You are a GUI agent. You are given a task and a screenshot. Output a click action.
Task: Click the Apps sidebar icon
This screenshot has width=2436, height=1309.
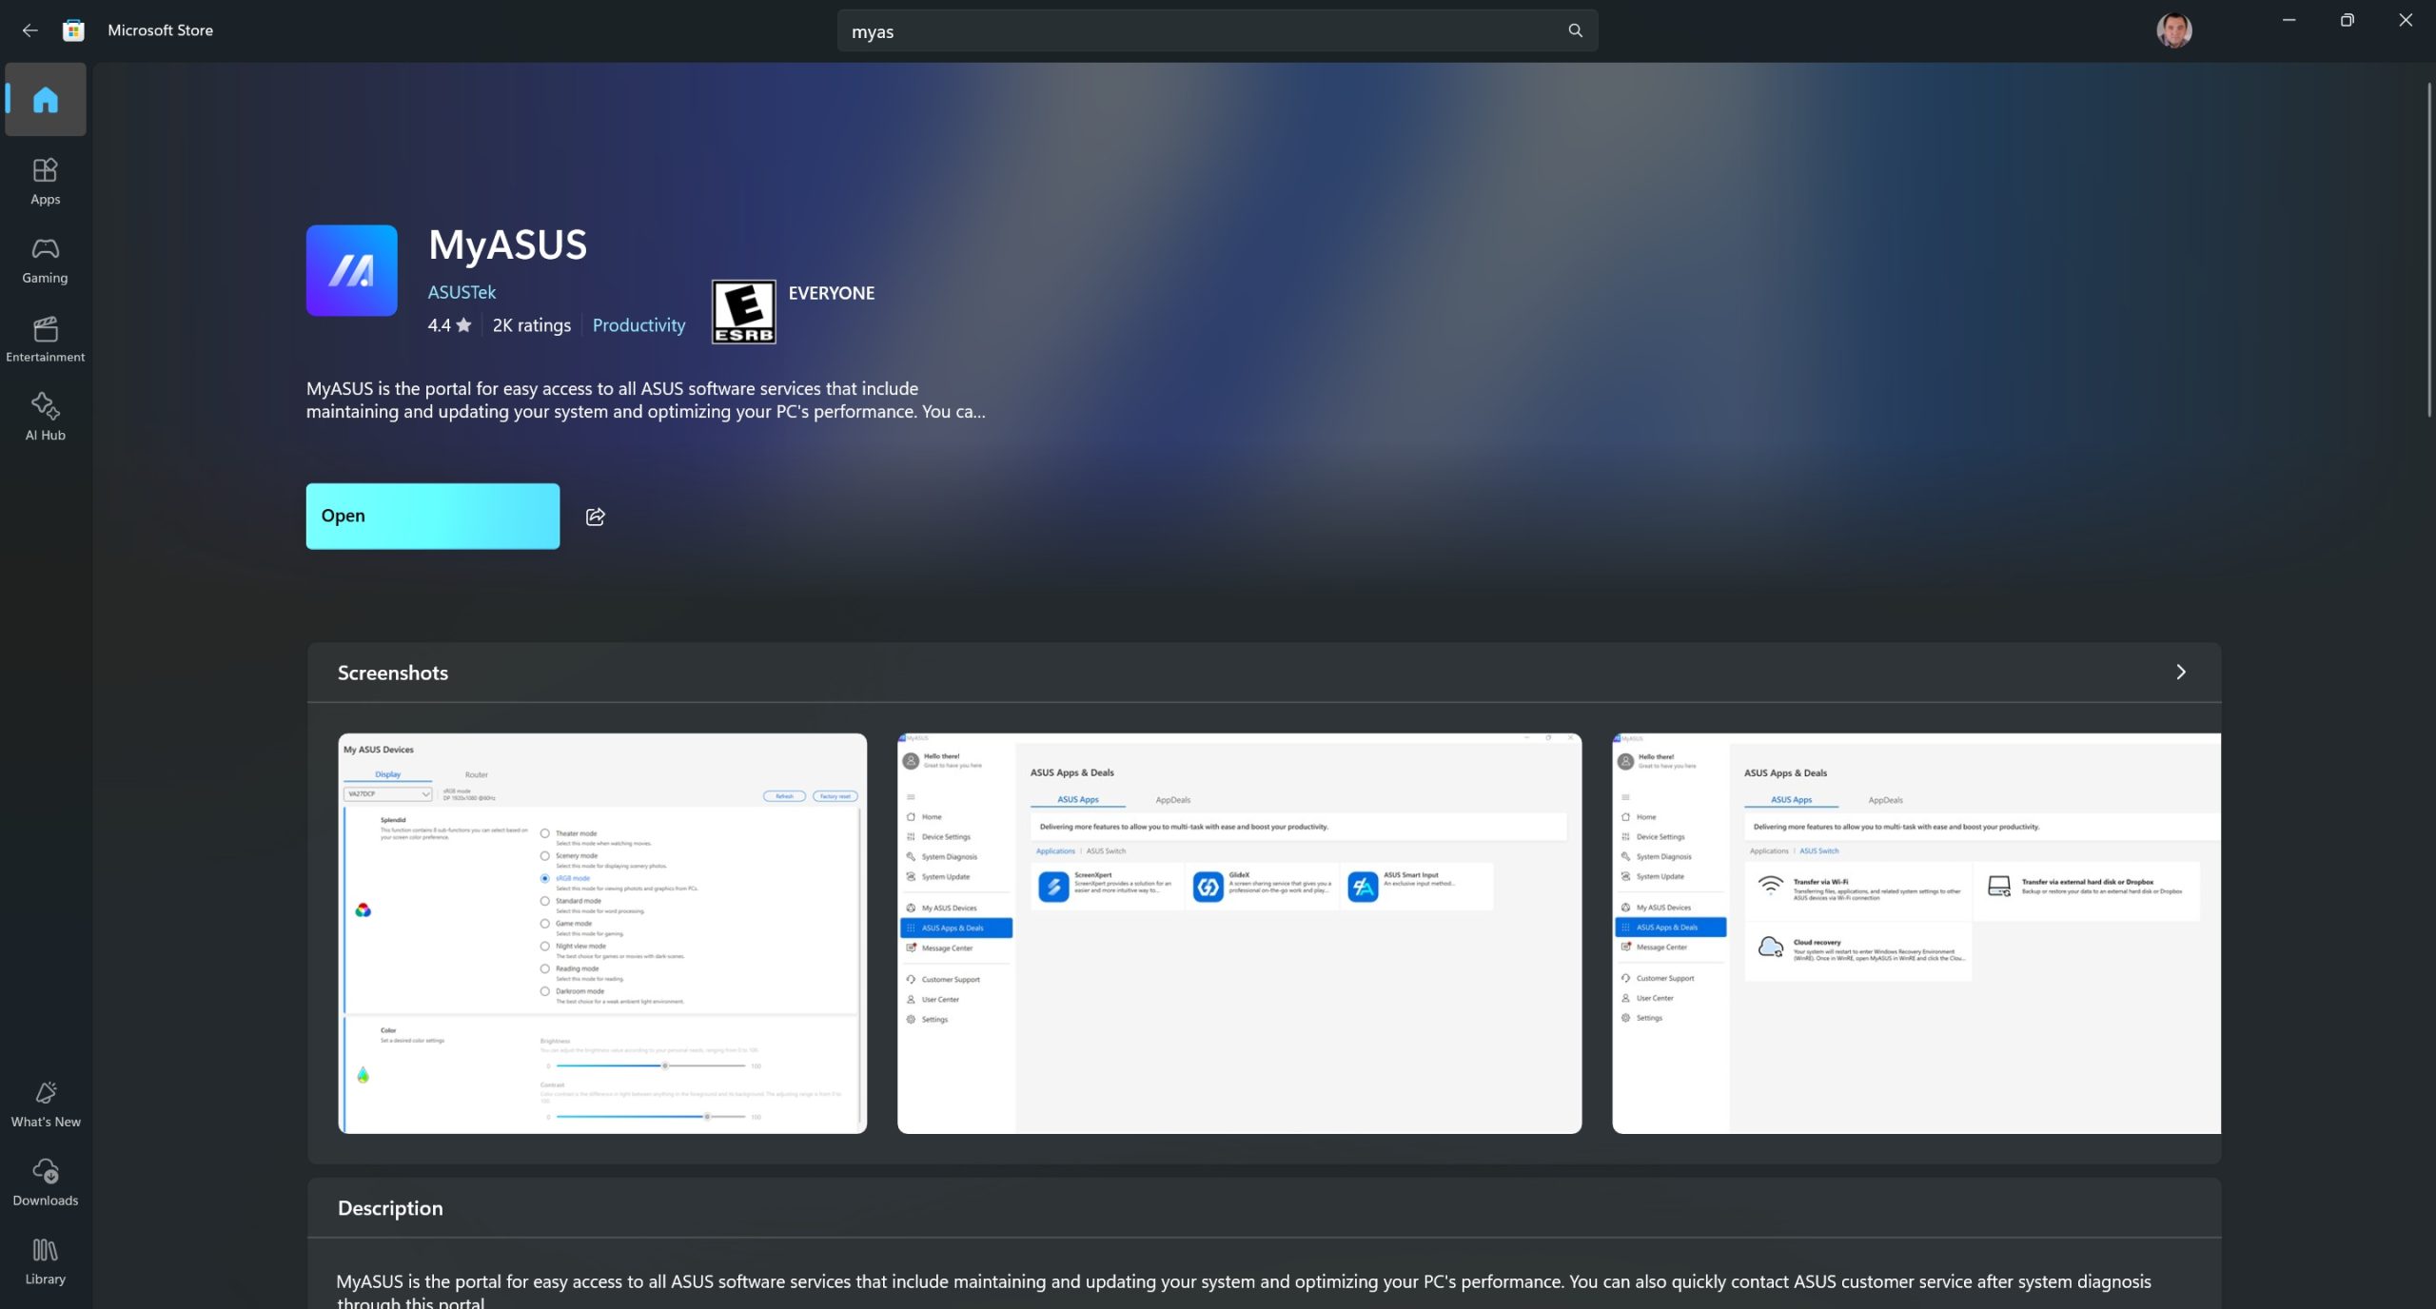coord(45,179)
